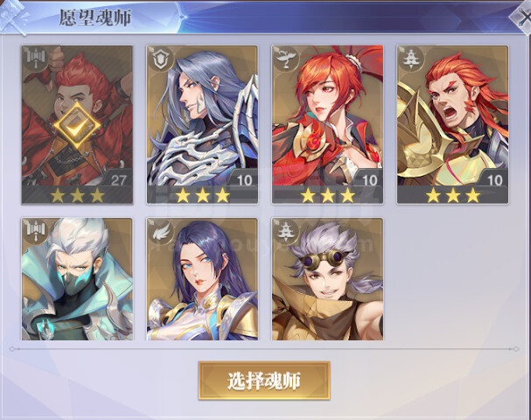
Task: Close the 愿望魂师 dialog
Action: tap(522, 17)
